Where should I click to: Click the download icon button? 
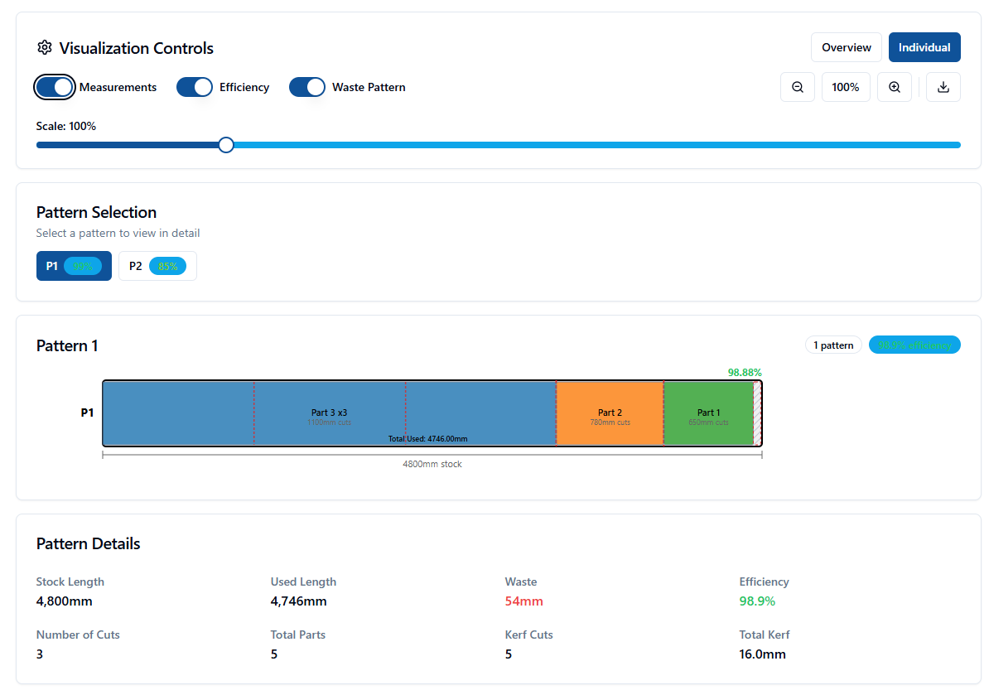point(943,87)
